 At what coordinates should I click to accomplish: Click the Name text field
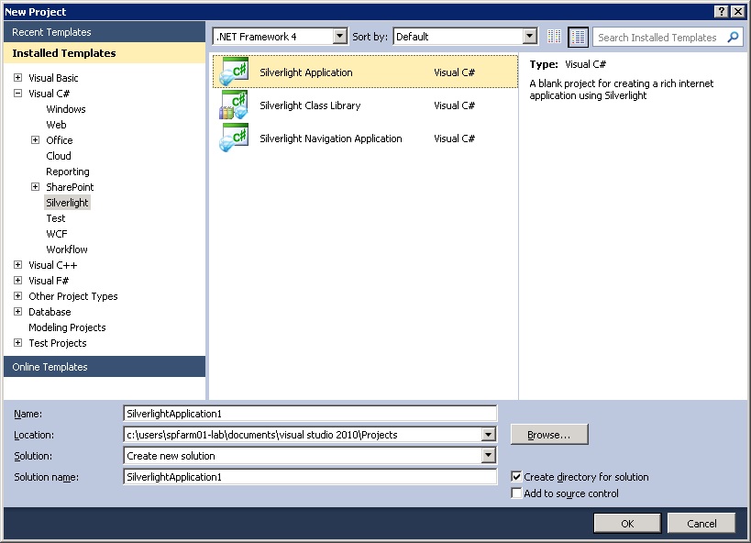pyautogui.click(x=310, y=414)
